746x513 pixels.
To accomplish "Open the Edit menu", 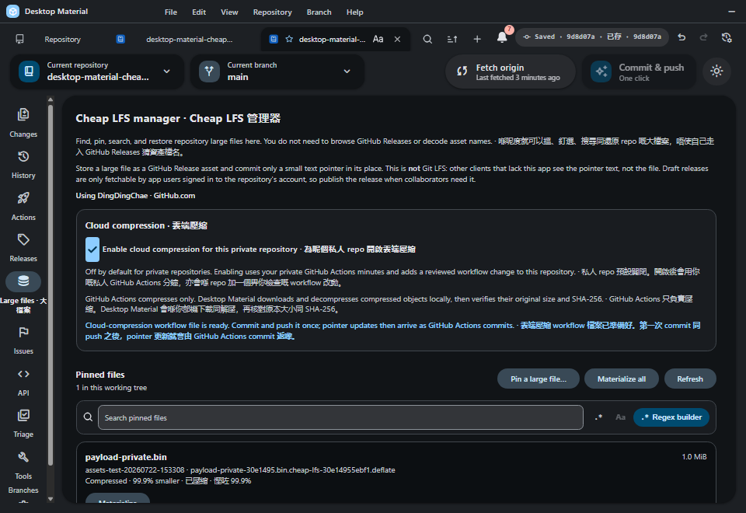I will [x=199, y=12].
